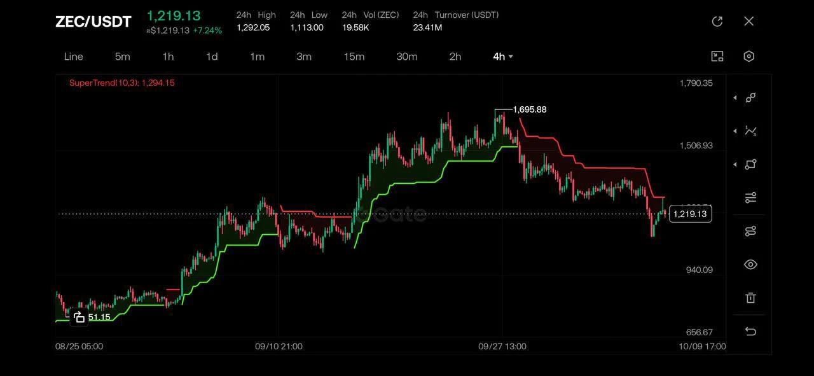The width and height of the screenshot is (814, 376).
Task: Click the continuous drawing mode icon
Action: pyautogui.click(x=750, y=231)
